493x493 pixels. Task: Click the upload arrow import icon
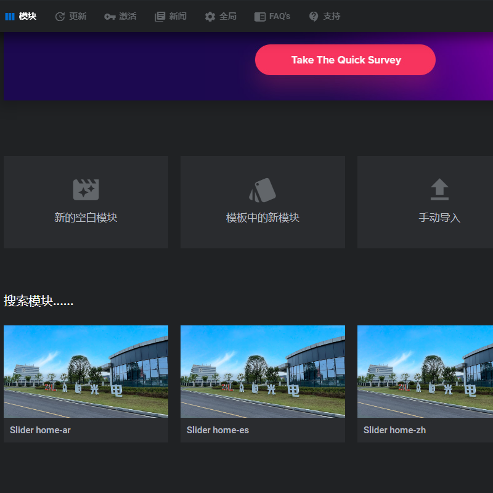[x=439, y=189]
